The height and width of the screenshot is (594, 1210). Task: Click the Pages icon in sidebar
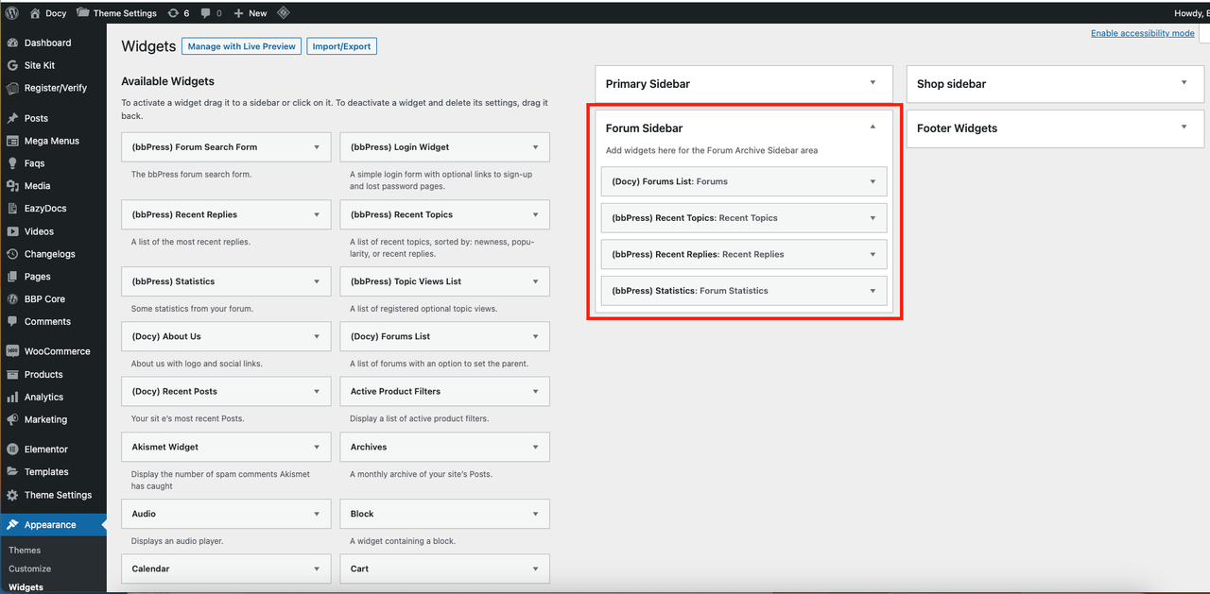[12, 277]
